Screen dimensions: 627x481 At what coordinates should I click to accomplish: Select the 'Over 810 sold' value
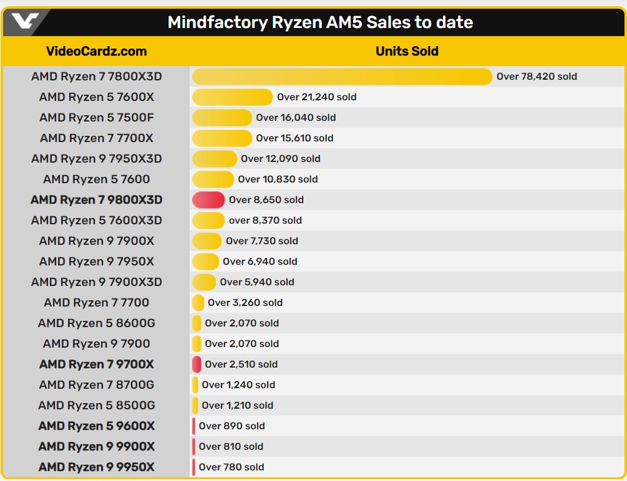pos(231,447)
